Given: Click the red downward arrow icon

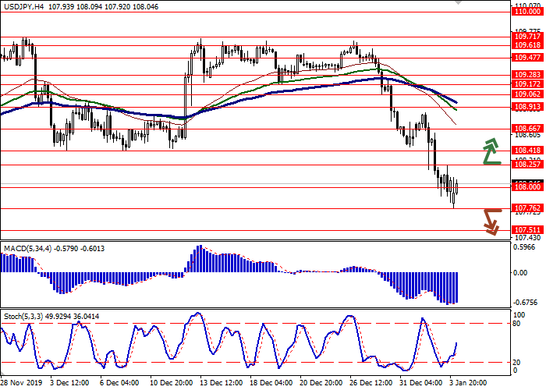Looking at the screenshot, I should click(491, 221).
